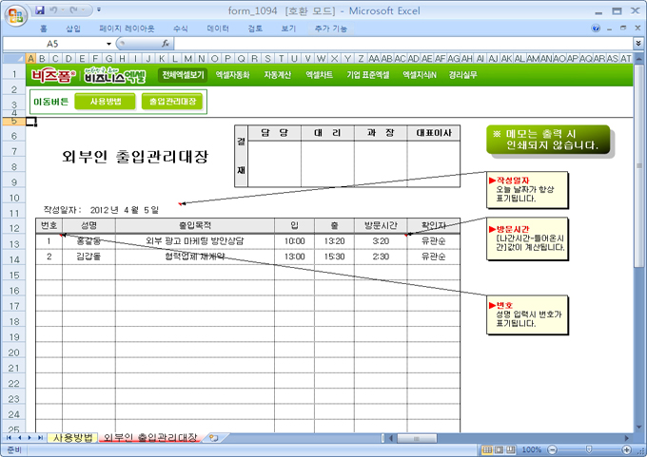Click the 전체엑셀보기 banner button
The image size is (647, 457).
[183, 75]
